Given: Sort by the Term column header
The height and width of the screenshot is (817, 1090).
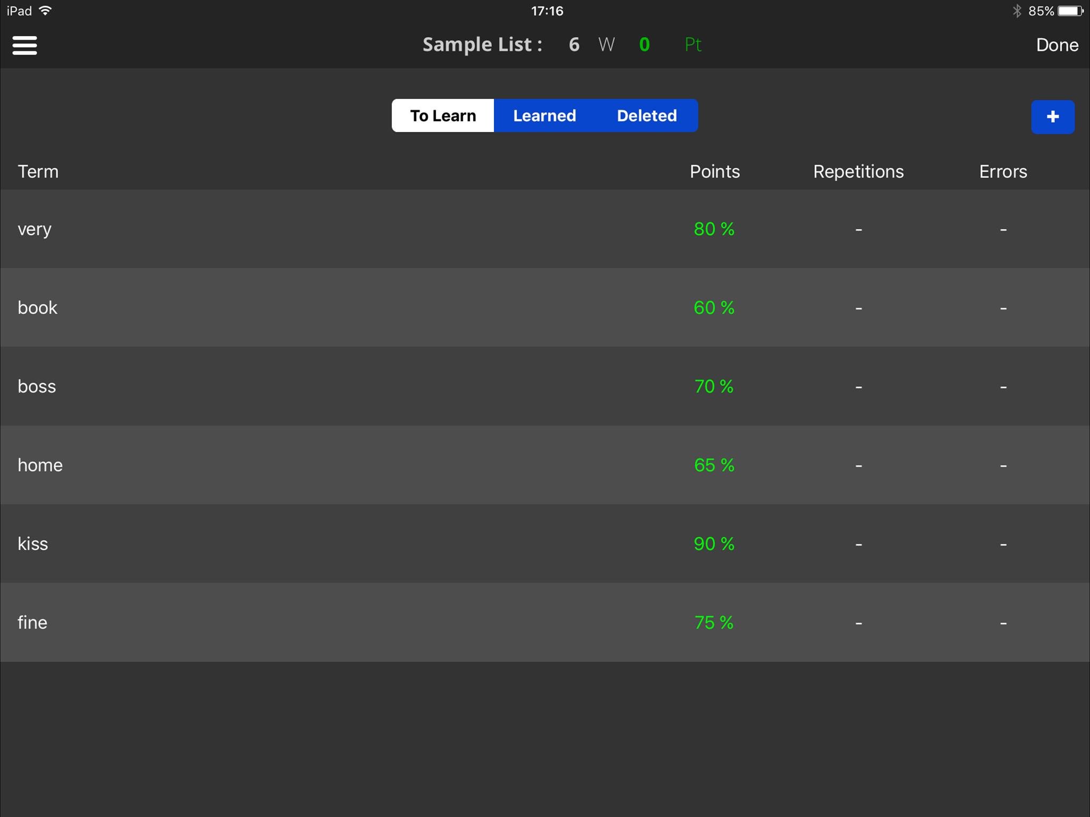Looking at the screenshot, I should [x=38, y=172].
